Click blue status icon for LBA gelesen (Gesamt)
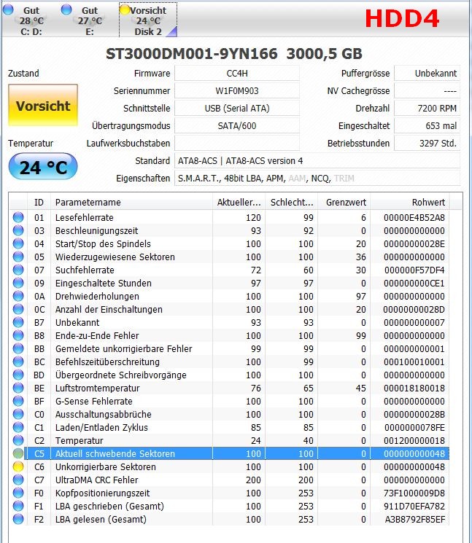The width and height of the screenshot is (472, 543). [x=18, y=519]
